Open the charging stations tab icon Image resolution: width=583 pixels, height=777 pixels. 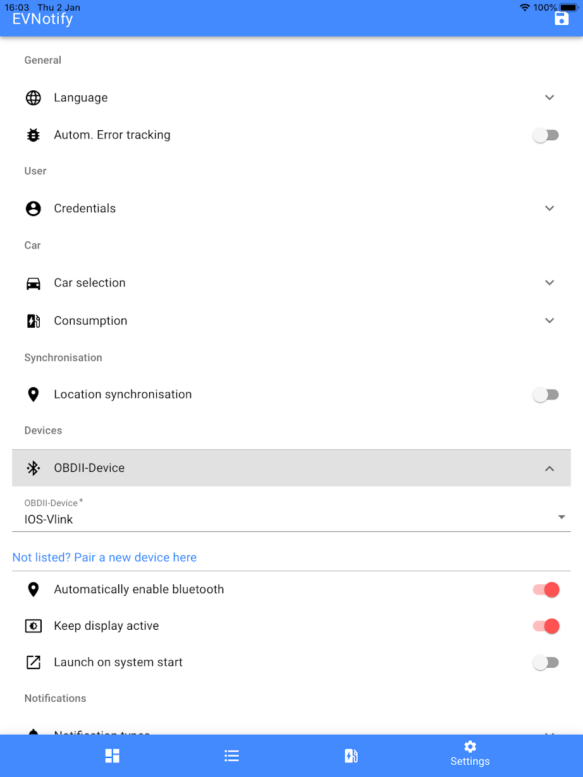[351, 756]
